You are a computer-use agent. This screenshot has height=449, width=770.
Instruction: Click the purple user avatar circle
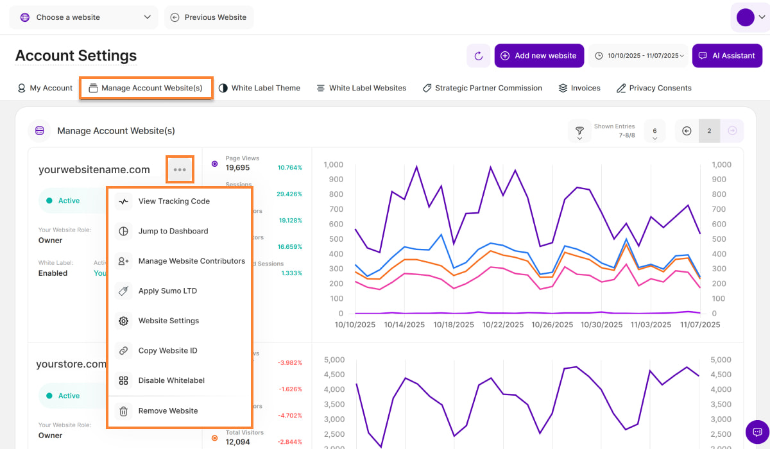click(745, 17)
